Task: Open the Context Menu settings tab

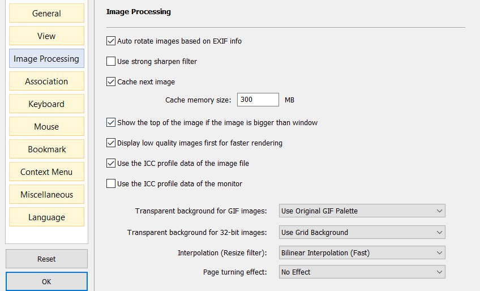Action: point(46,172)
